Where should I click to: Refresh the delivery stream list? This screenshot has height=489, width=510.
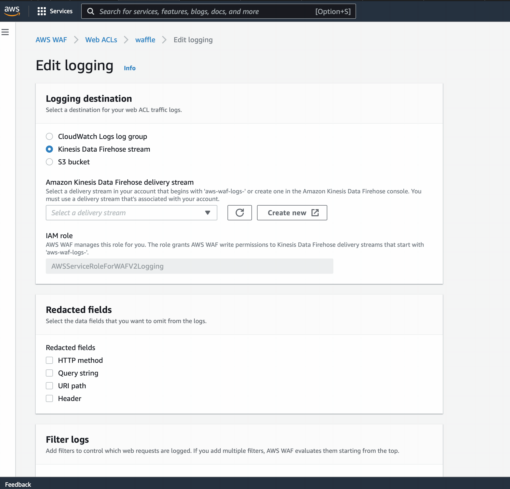coord(239,213)
